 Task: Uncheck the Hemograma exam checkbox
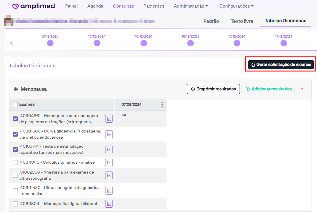pos(15,119)
